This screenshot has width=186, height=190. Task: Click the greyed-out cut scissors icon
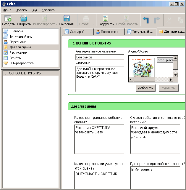coord(169,20)
